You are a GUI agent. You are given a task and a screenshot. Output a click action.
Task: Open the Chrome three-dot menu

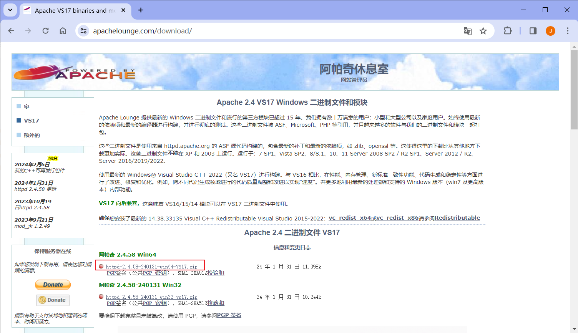[568, 31]
